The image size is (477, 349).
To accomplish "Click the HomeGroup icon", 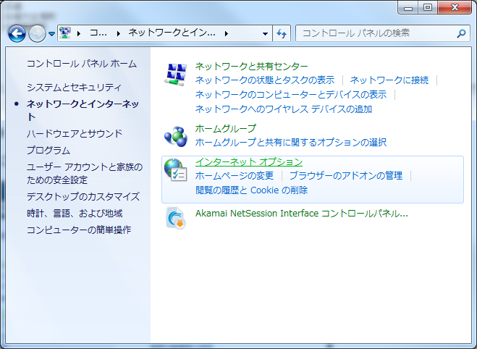I will [x=176, y=135].
